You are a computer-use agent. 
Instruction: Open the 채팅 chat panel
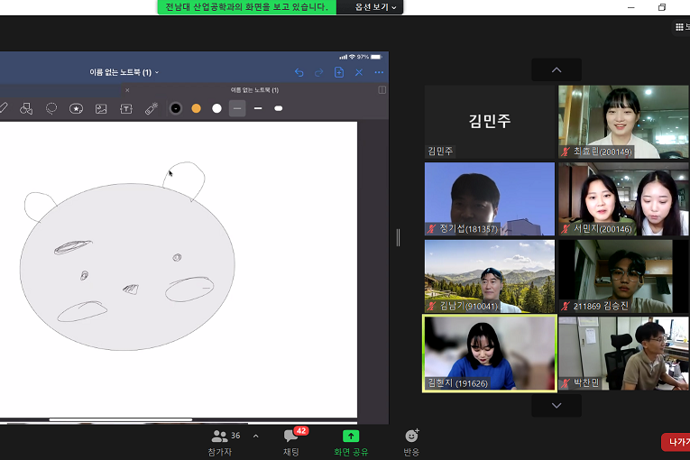pos(291,439)
